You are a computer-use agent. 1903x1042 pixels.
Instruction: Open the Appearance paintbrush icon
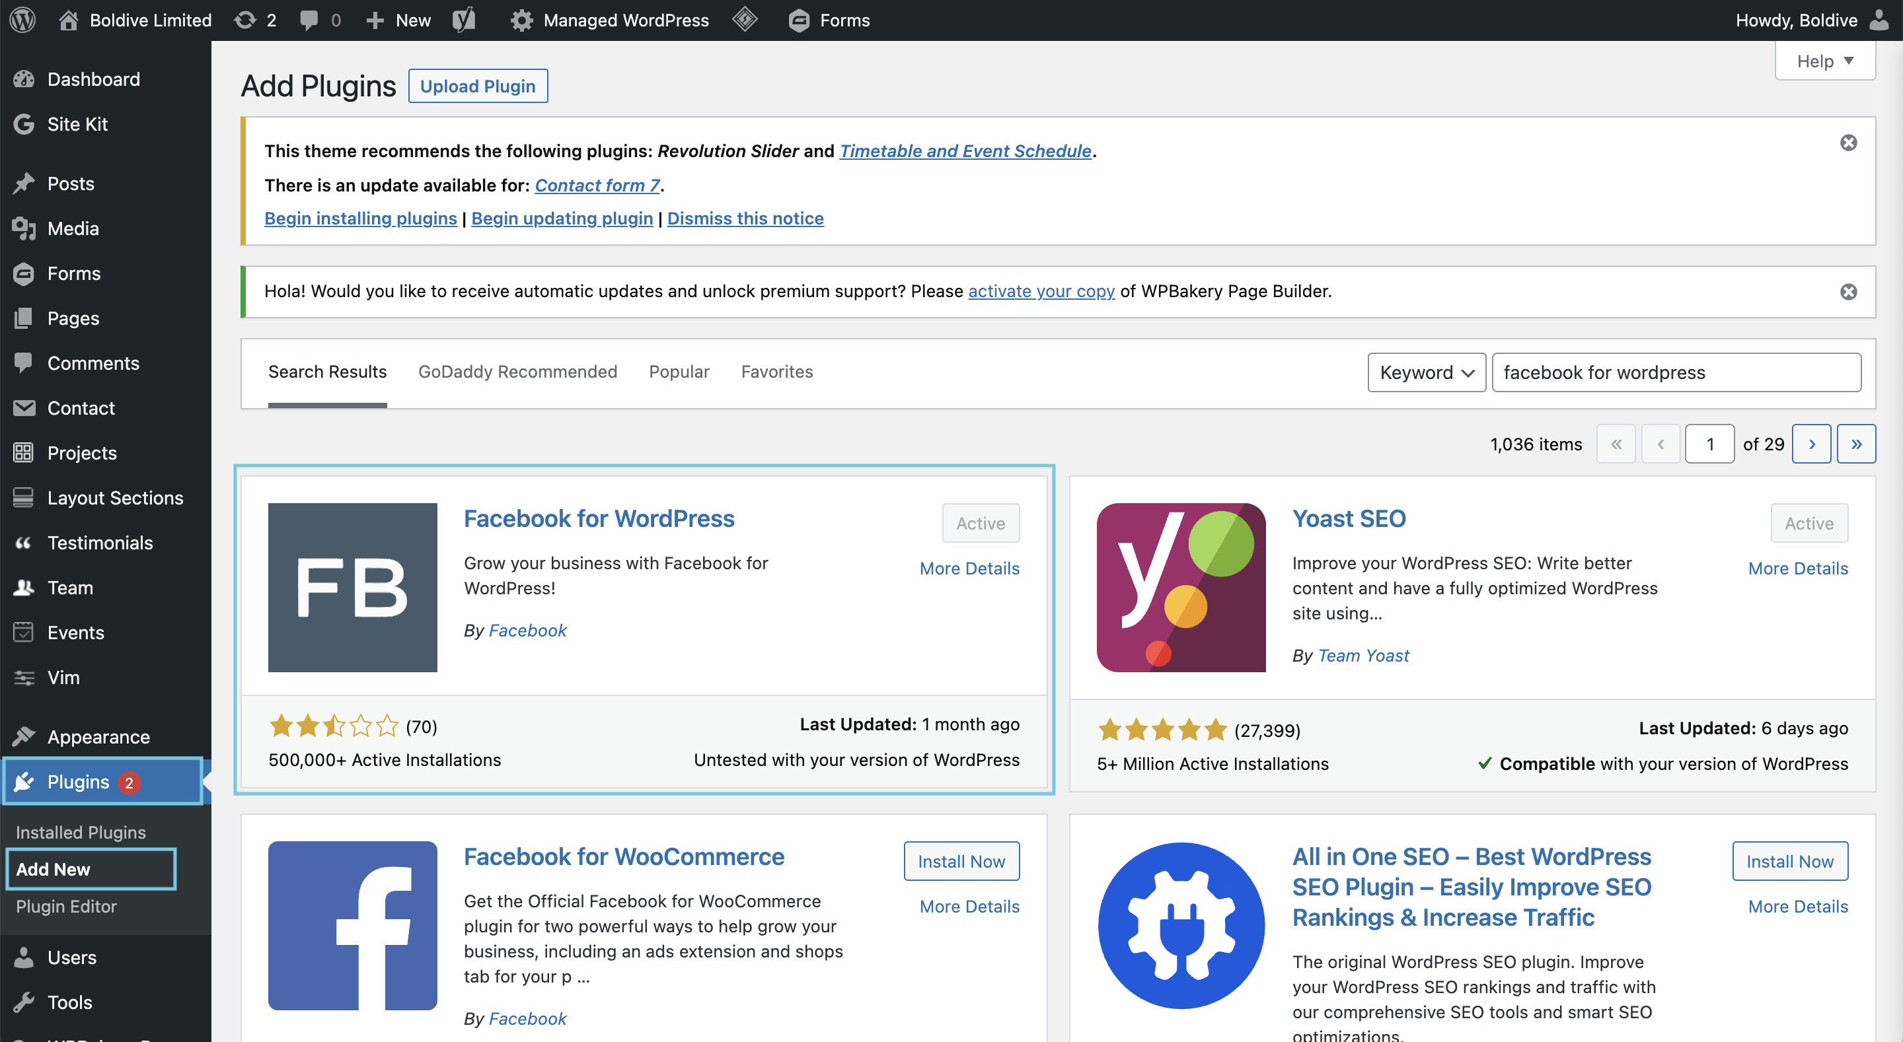coord(24,737)
